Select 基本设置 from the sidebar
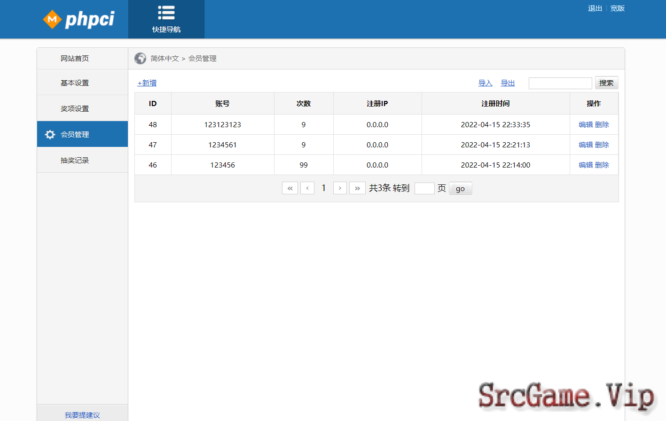 (75, 83)
